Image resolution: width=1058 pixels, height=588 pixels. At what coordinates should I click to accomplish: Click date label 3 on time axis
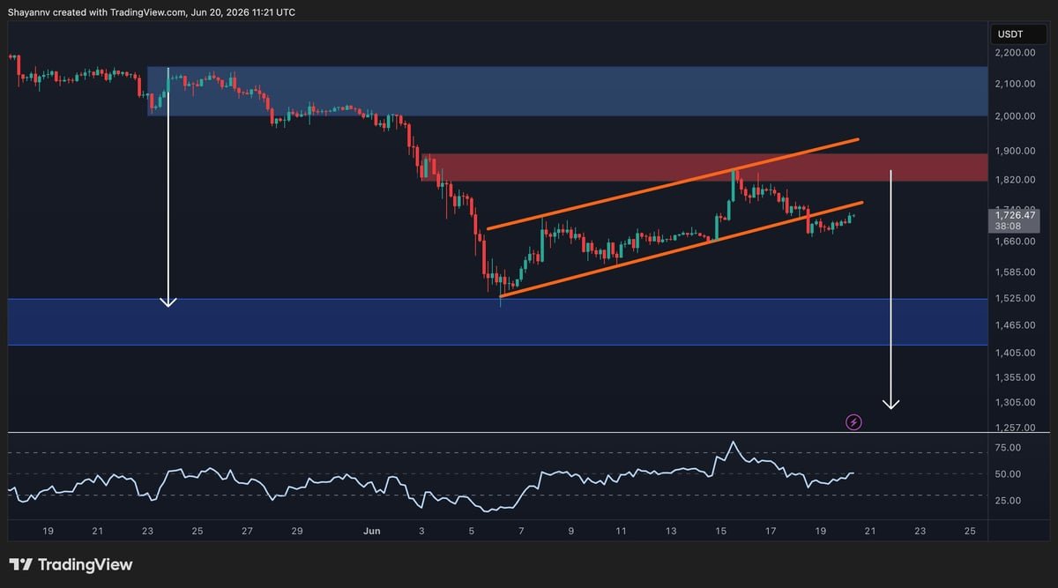pyautogui.click(x=422, y=532)
